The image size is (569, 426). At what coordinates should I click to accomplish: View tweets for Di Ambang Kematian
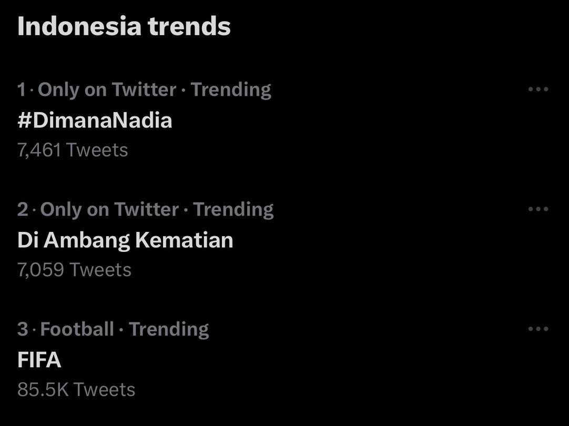[x=125, y=239]
